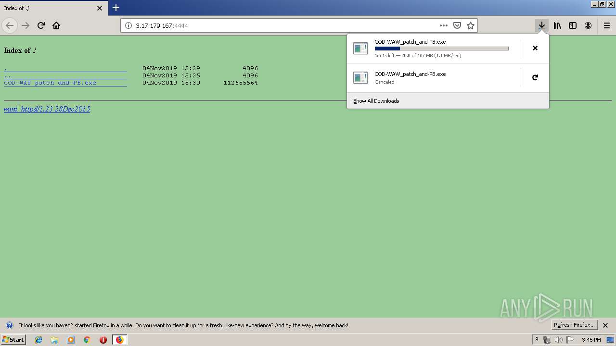This screenshot has width=616, height=346.
Task: Open Windows Explorer folder from taskbar
Action: pos(54,340)
